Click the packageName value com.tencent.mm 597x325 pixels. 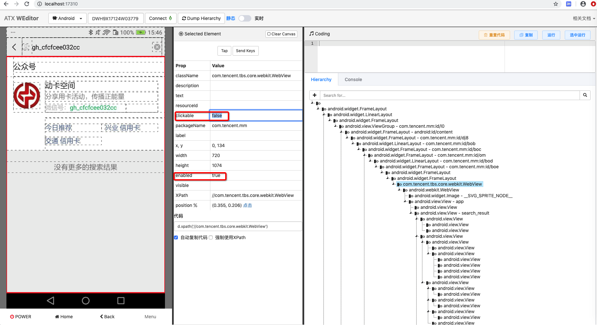[229, 125]
